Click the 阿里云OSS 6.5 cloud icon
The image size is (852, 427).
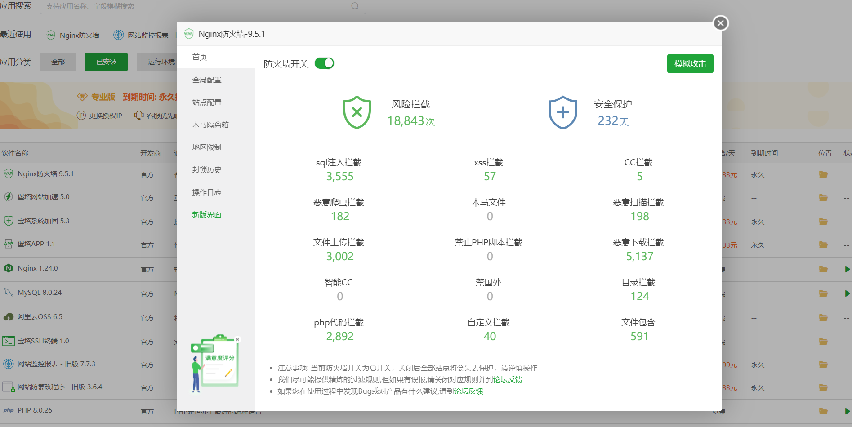[x=9, y=317]
